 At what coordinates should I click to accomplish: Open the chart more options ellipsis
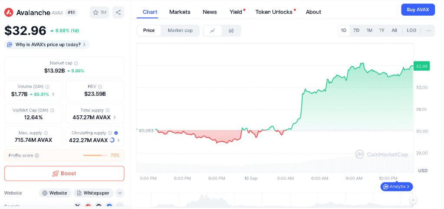pos(428,31)
